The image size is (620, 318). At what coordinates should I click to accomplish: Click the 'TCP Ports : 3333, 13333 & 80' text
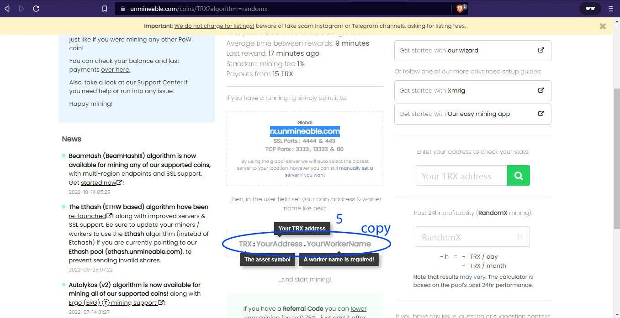coord(304,149)
